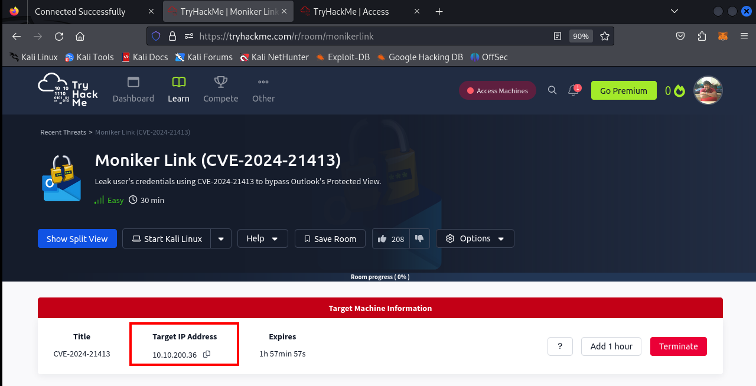Expand the Help dropdown

click(x=263, y=238)
